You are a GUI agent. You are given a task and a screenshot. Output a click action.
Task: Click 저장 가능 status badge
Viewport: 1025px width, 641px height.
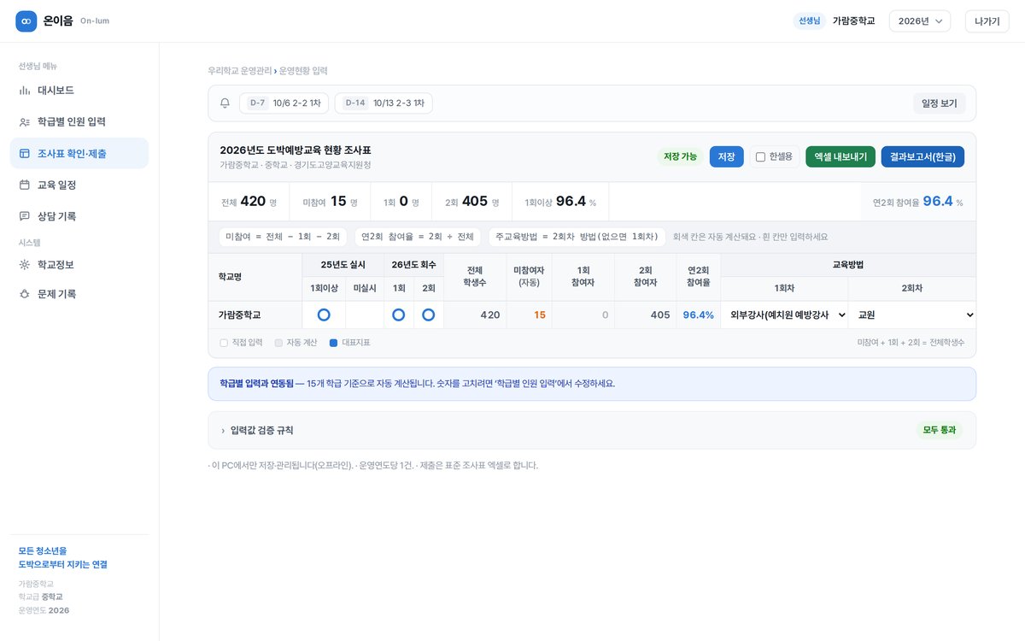tap(681, 157)
